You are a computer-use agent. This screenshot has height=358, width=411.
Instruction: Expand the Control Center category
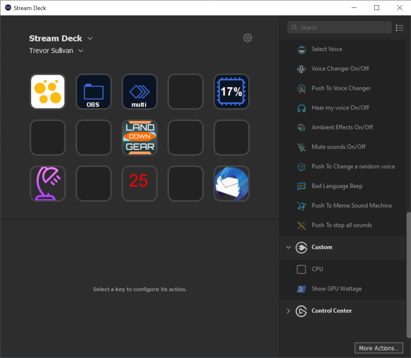[x=288, y=311]
